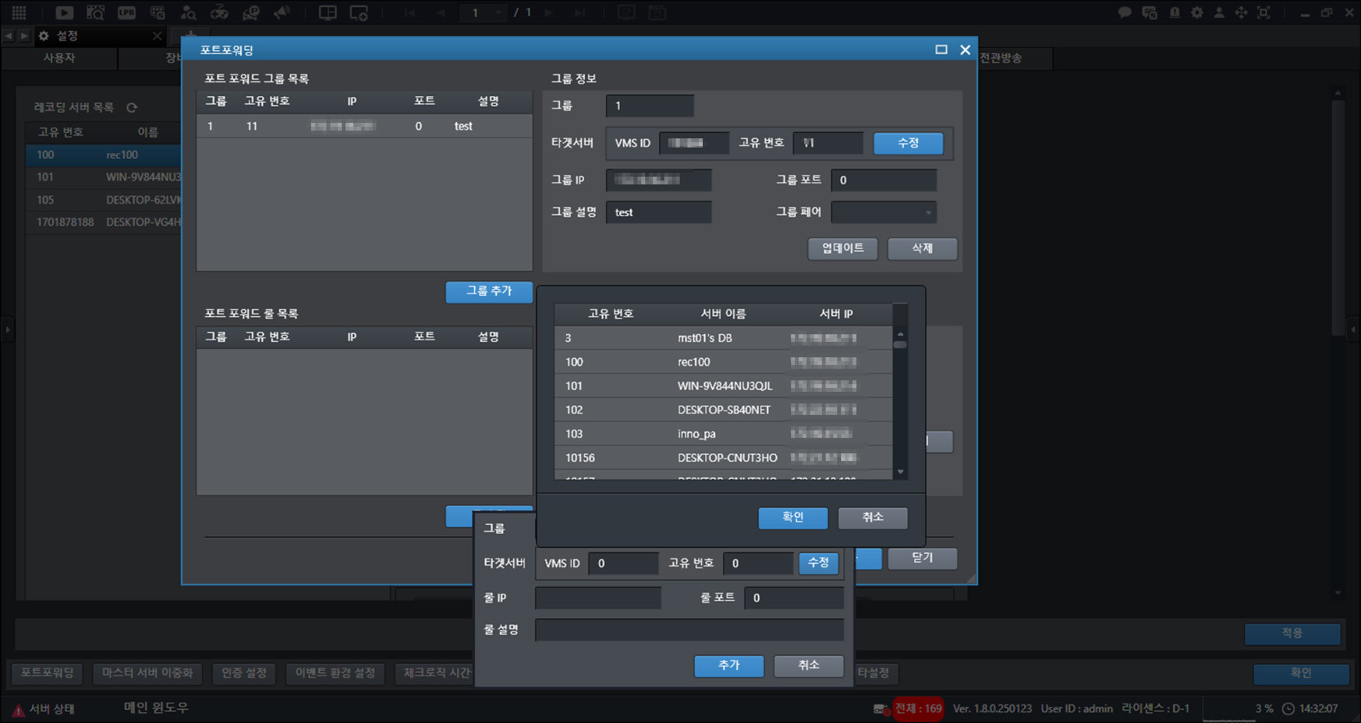Open the alarm siren icon at top right

pyautogui.click(x=1174, y=12)
